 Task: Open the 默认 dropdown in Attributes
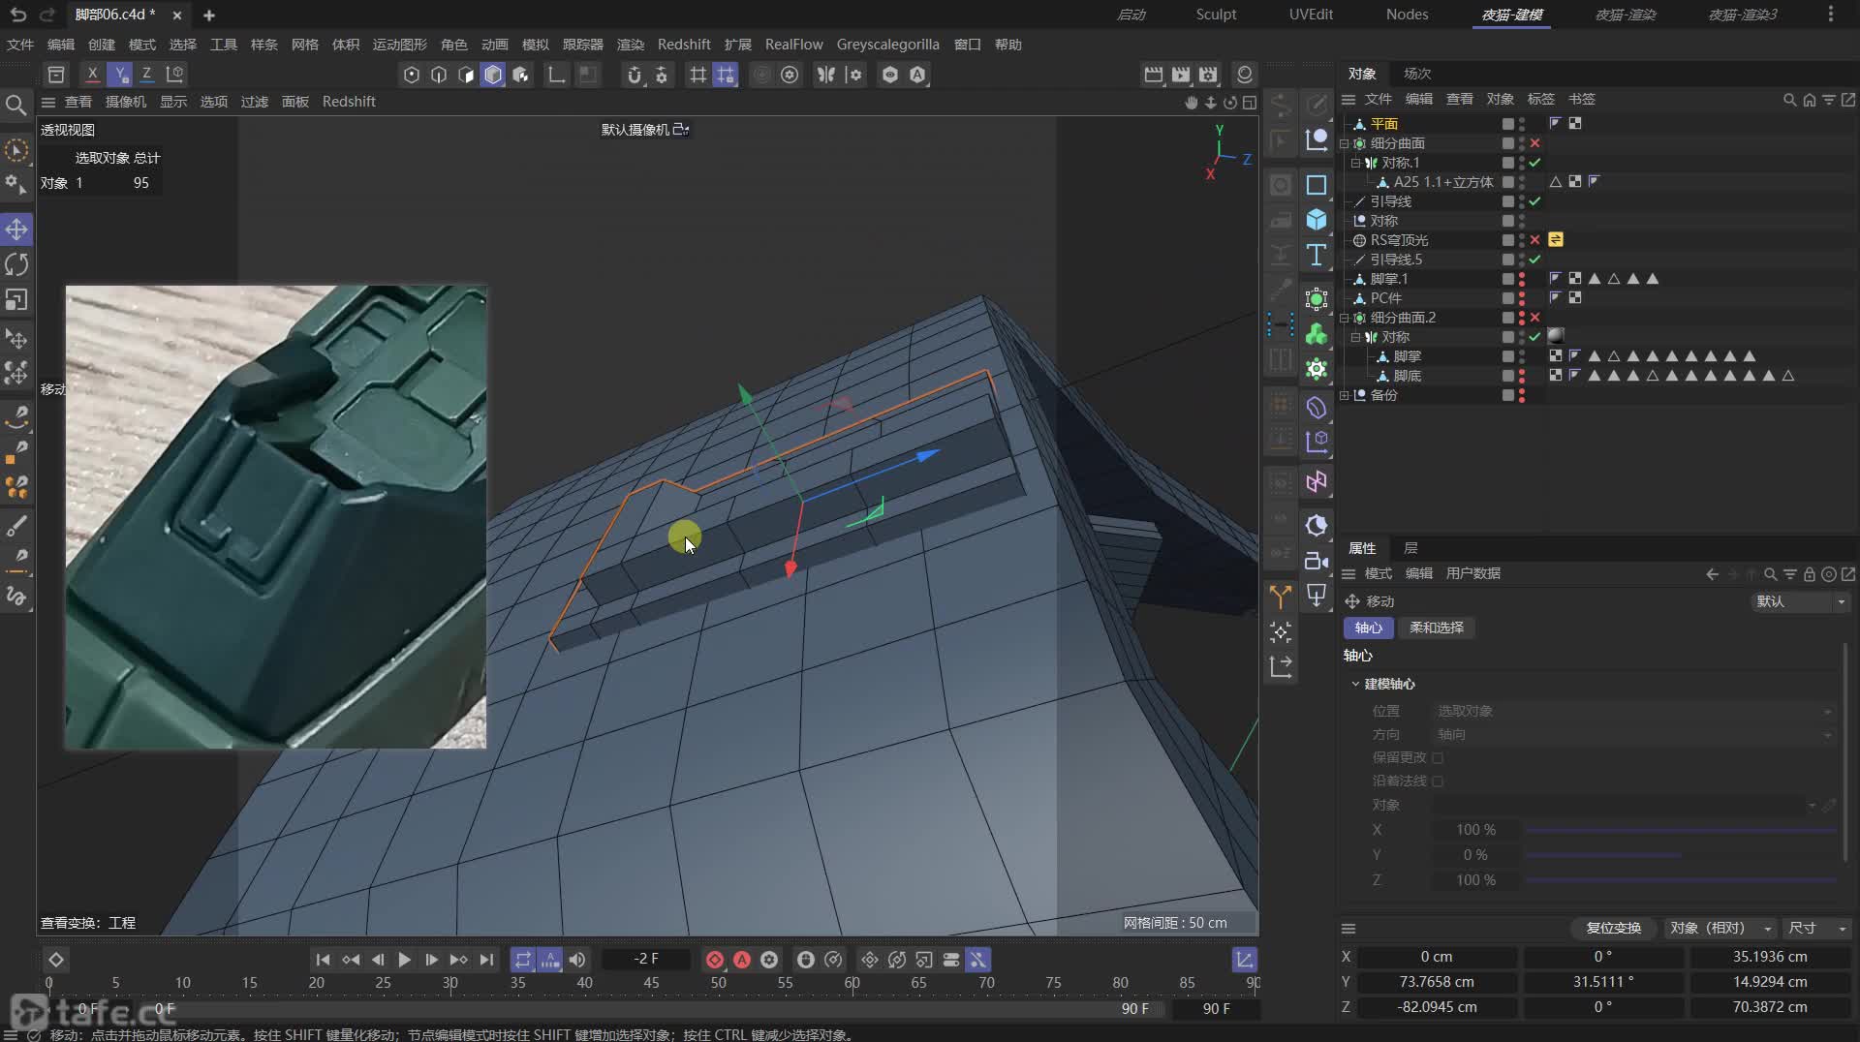click(1800, 601)
